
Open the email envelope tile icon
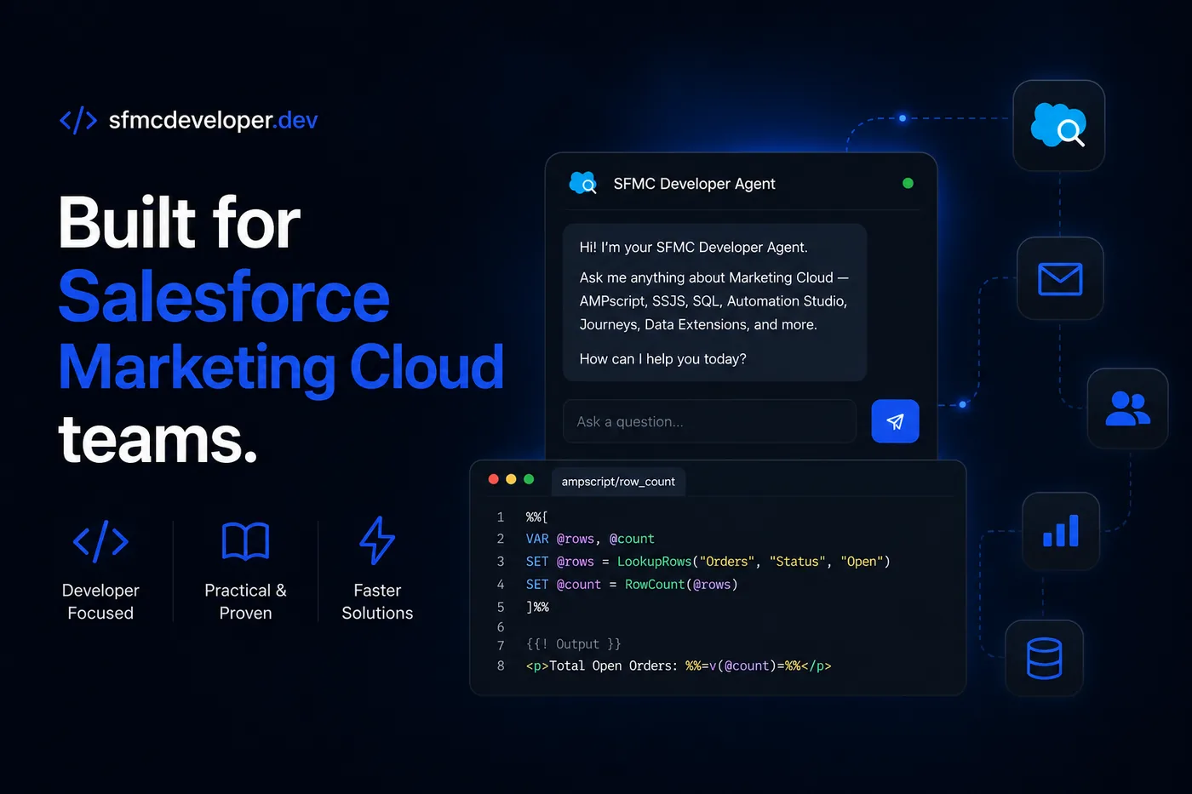tap(1060, 278)
